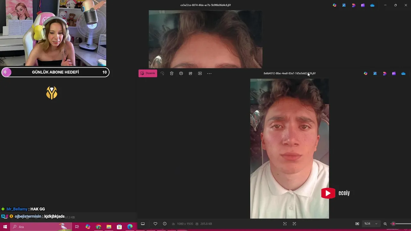Open Copilot icon in back Photos window

click(x=335, y=5)
